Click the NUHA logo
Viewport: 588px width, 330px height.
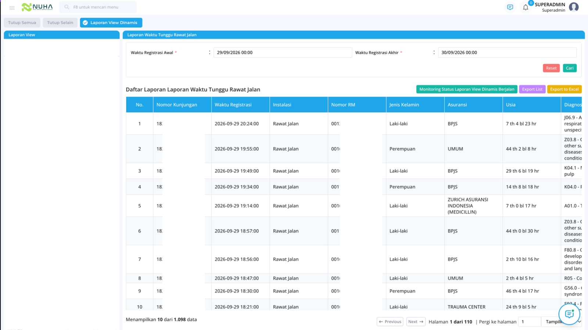pos(37,7)
